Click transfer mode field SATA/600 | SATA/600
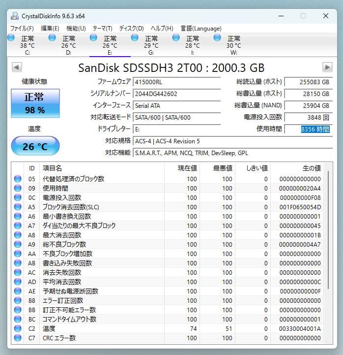 point(177,118)
